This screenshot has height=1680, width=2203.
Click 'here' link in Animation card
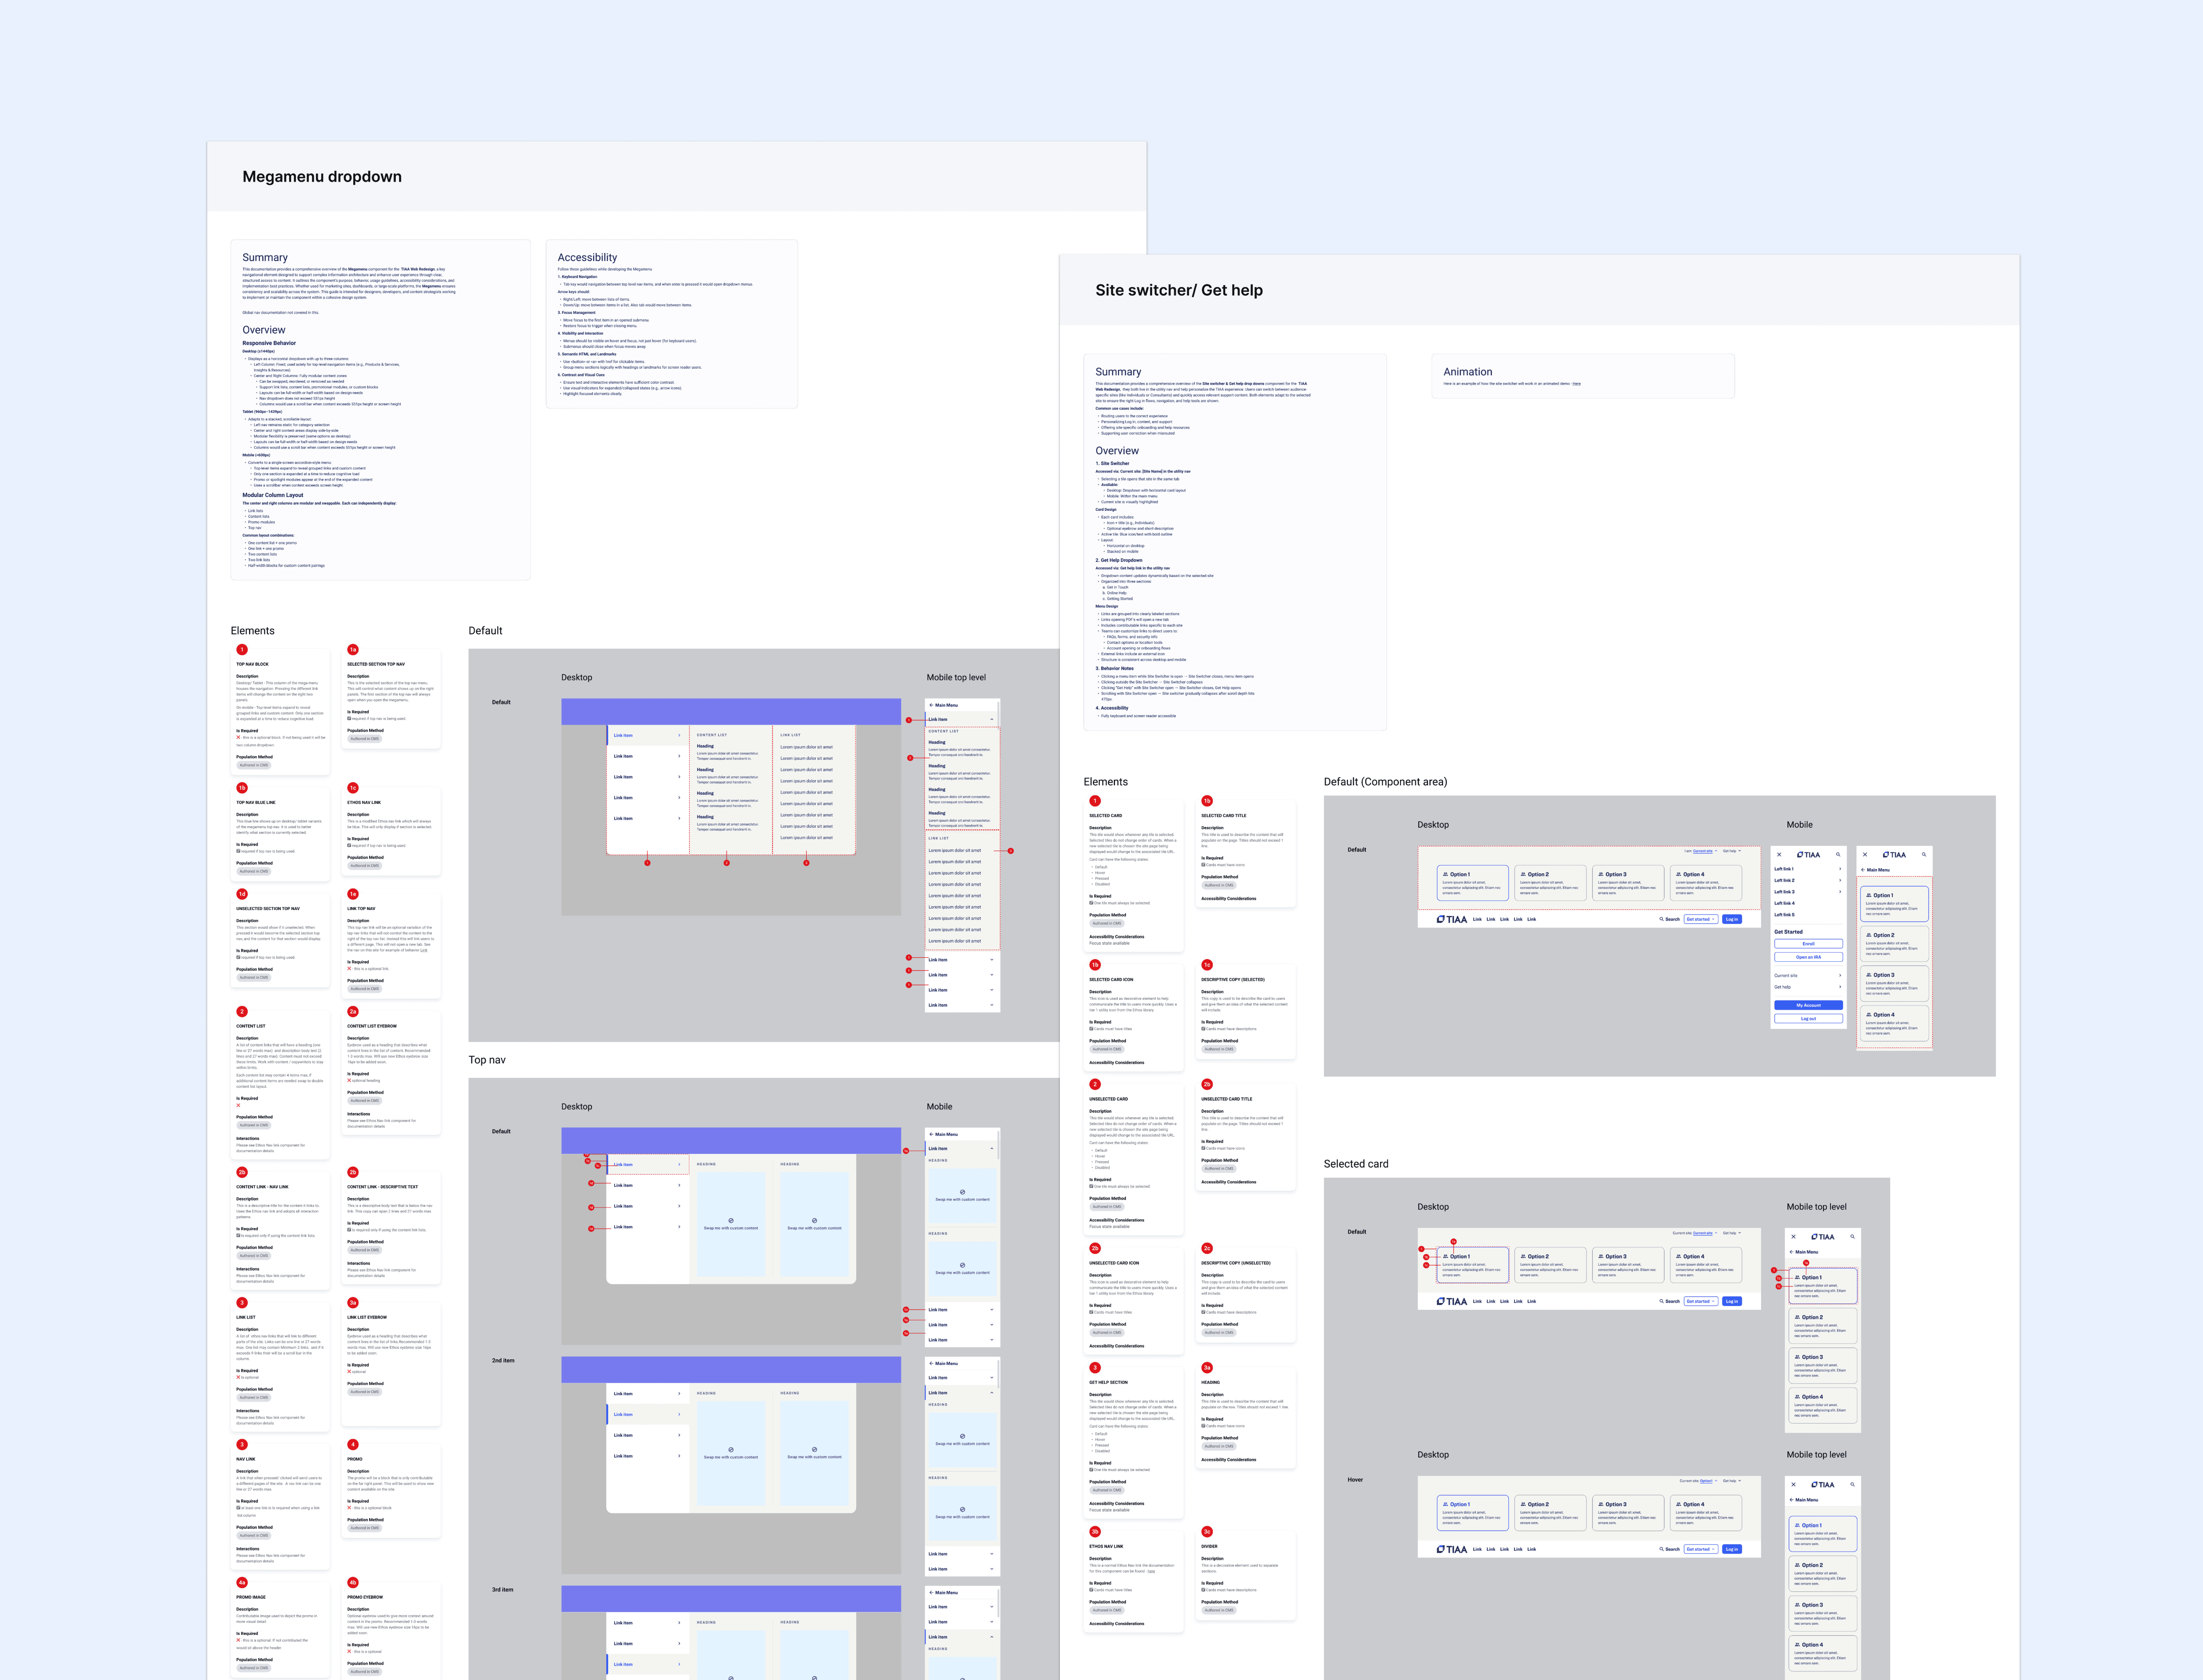click(x=1577, y=384)
